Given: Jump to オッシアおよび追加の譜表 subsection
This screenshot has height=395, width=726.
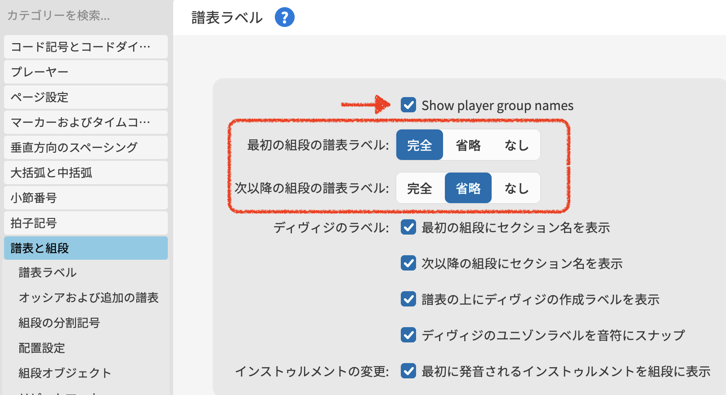Looking at the screenshot, I should (x=89, y=297).
